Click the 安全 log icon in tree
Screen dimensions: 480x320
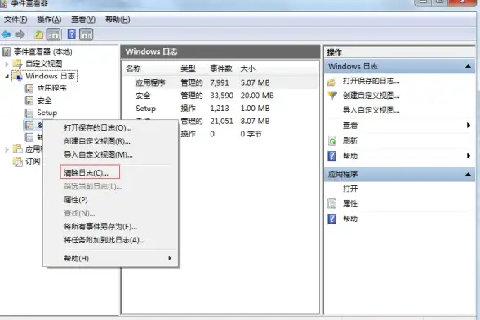pos(29,100)
